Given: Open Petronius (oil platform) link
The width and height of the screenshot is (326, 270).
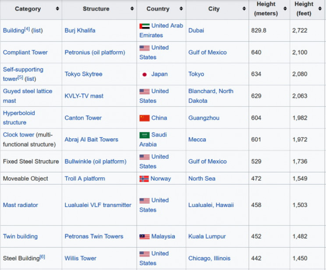Looking at the screenshot, I should (x=95, y=53).
